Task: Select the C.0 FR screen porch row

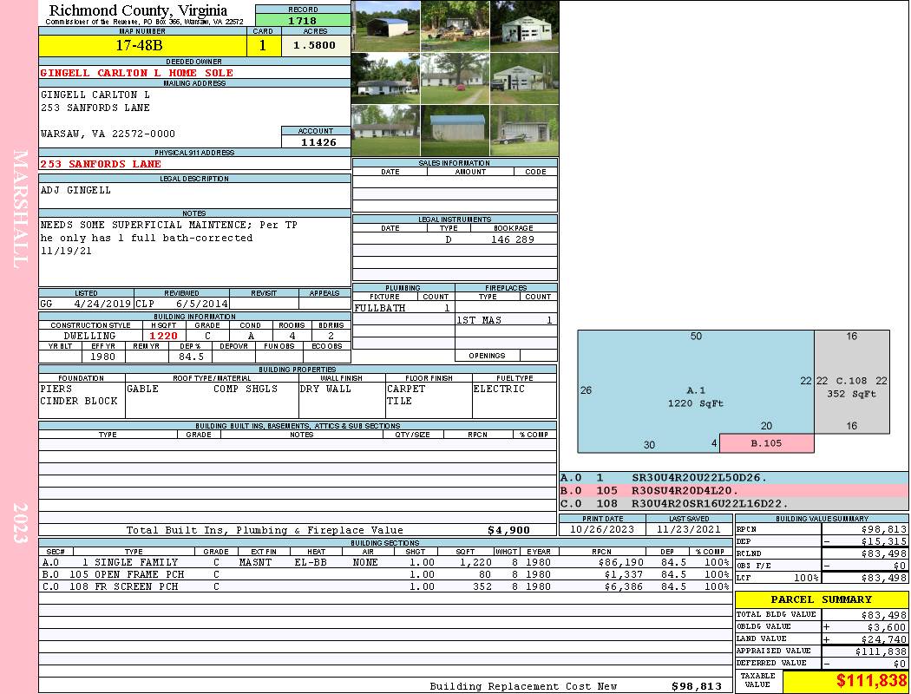Action: (385, 586)
